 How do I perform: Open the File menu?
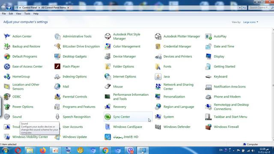tap(4, 14)
